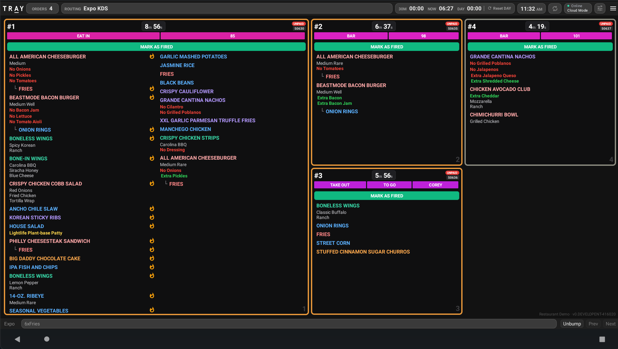The height and width of the screenshot is (349, 618).
Task: Click fire icon for Bone-In Wings
Action: [152, 158]
